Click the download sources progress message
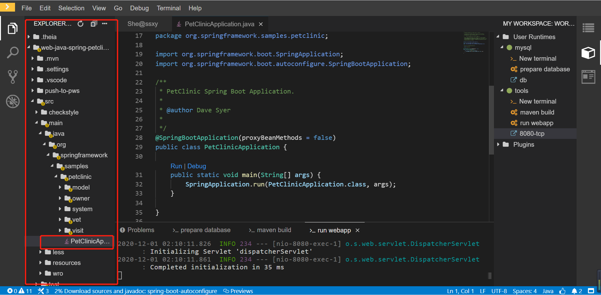This screenshot has height=295, width=601. (136, 291)
